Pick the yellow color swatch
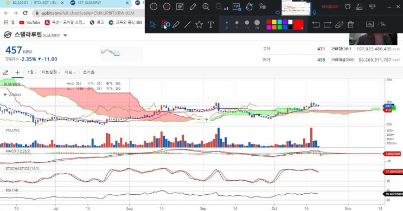 pos(274,22)
